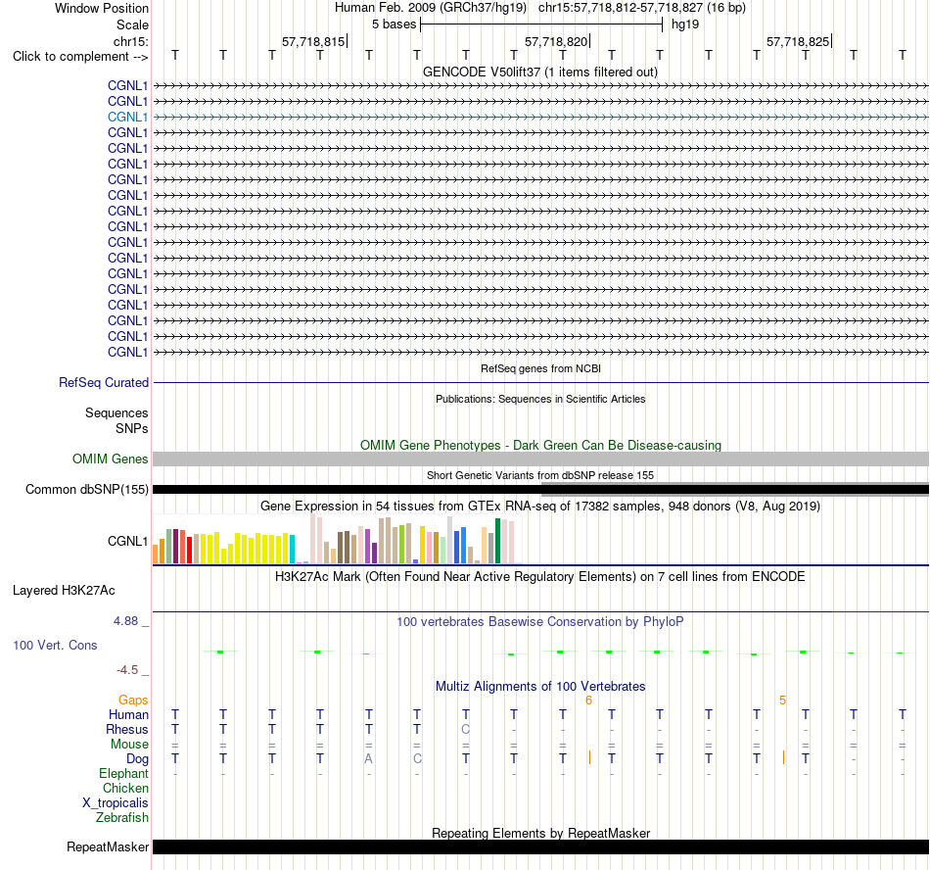Click the Mouse alignment row label
This screenshot has width=930, height=870.
[x=129, y=745]
